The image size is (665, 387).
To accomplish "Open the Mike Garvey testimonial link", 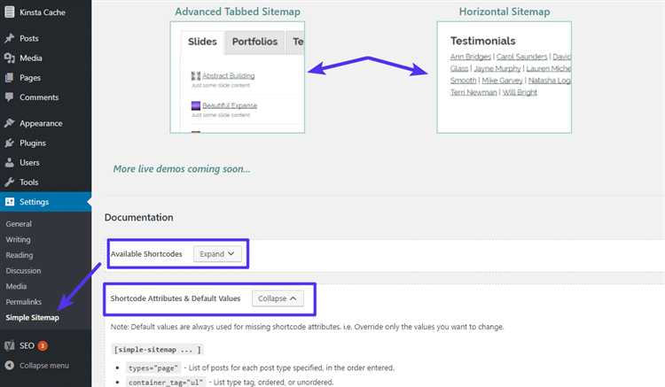I will [x=502, y=81].
